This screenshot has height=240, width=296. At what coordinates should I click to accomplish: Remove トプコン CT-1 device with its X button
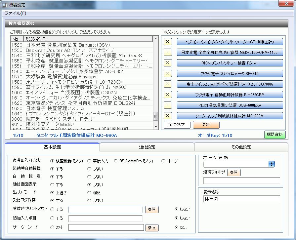(168, 42)
